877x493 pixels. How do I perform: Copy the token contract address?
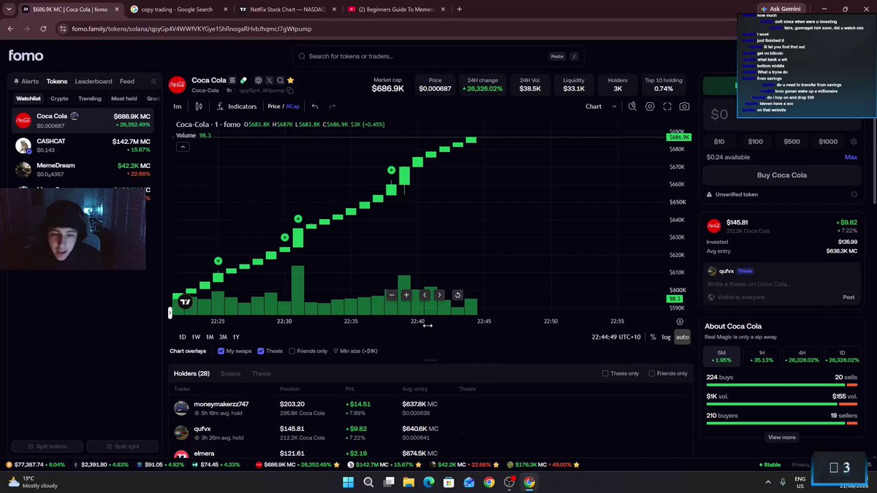tap(291, 91)
